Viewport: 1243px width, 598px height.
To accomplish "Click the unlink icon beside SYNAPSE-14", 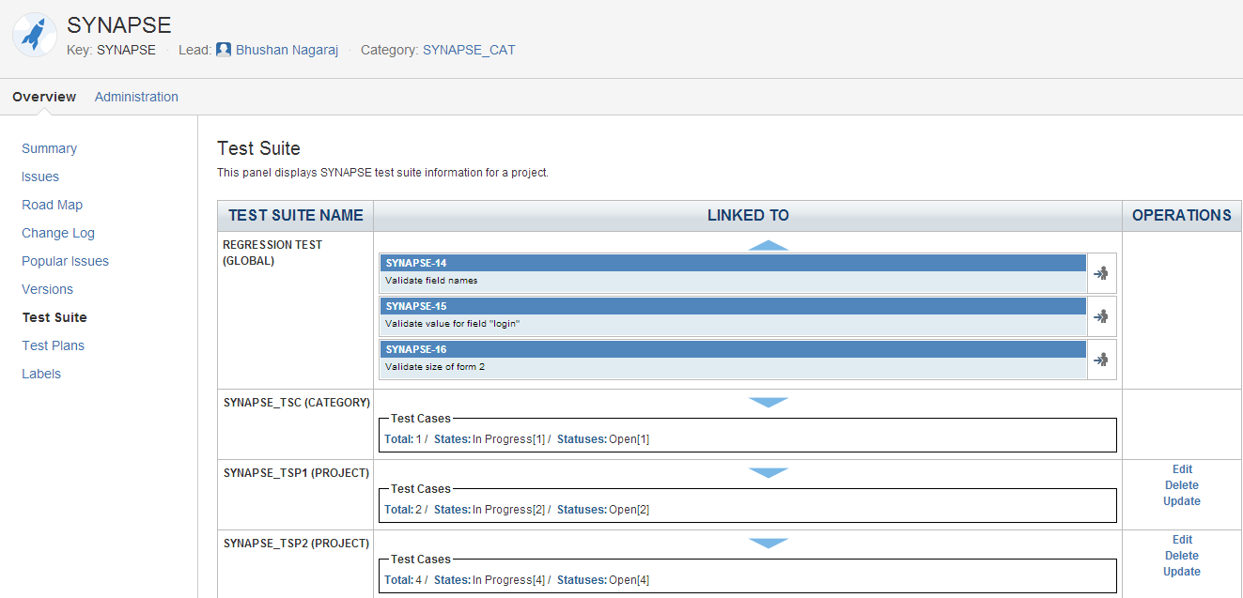I will click(1101, 274).
